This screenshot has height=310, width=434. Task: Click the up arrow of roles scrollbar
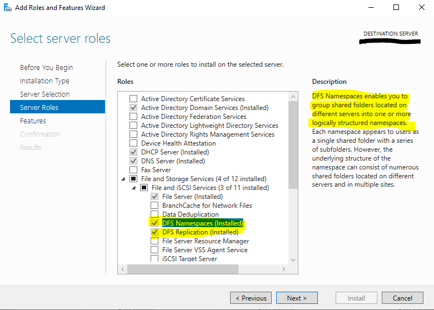pyautogui.click(x=293, y=97)
